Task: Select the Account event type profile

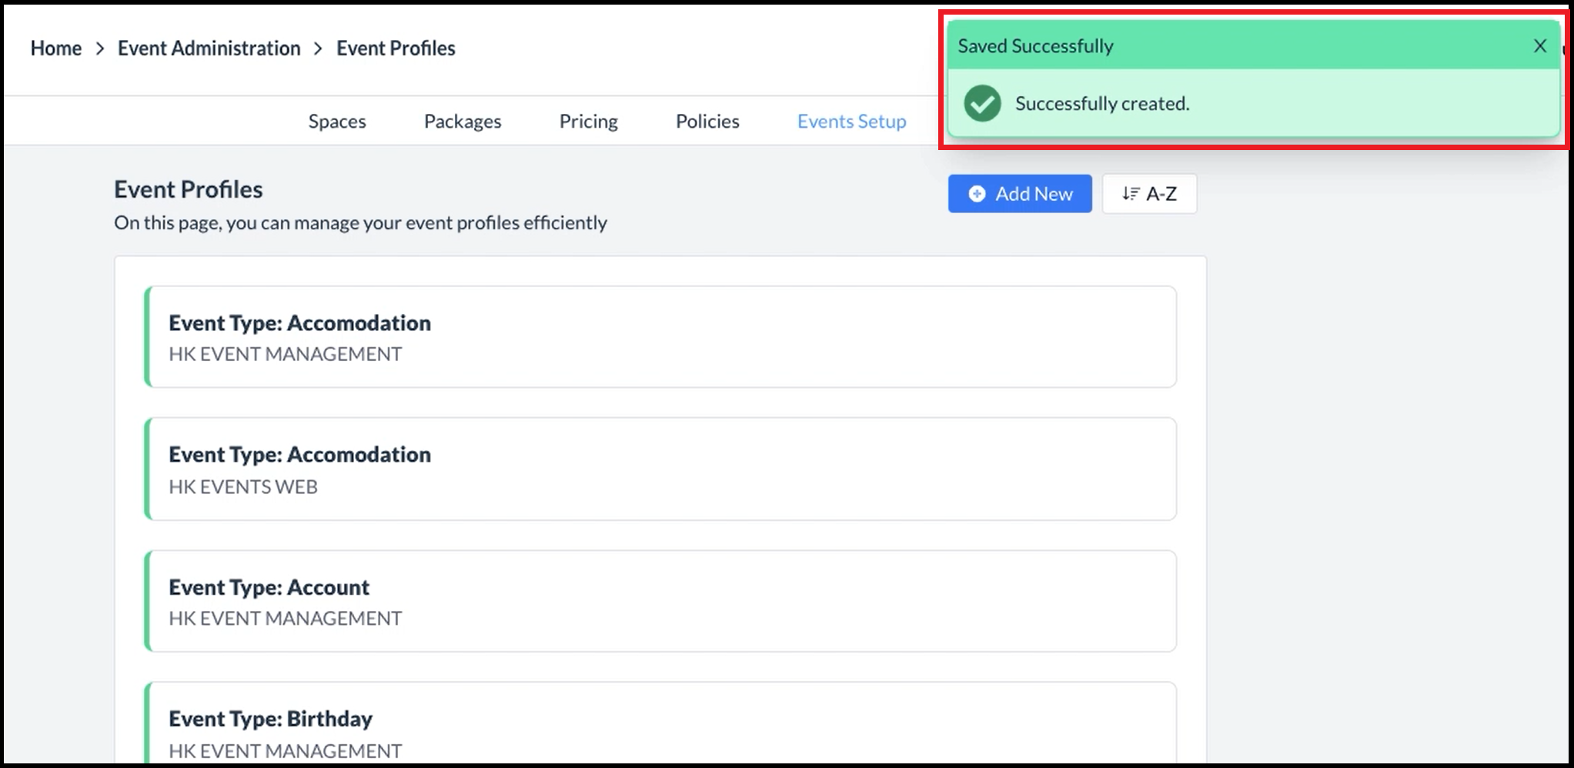Action: [660, 601]
